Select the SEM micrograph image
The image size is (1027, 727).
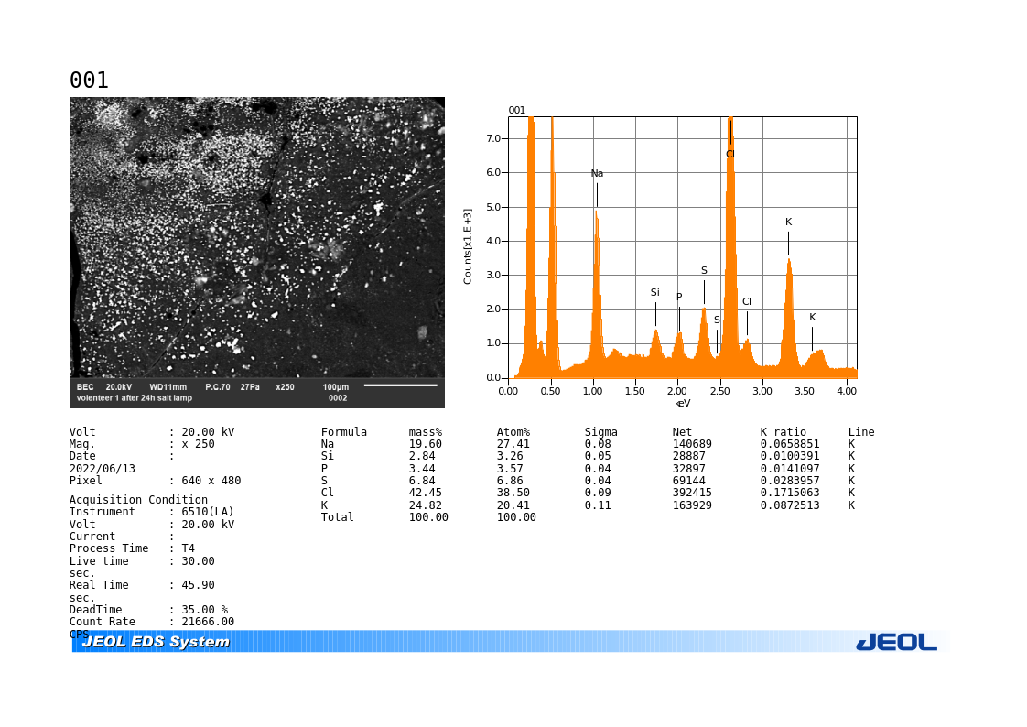256,253
